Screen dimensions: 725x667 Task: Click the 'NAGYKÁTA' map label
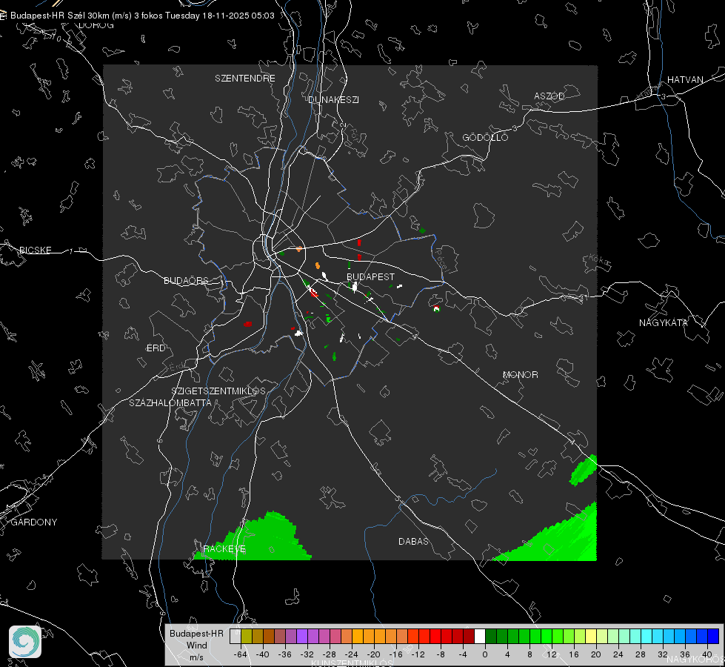coord(664,323)
